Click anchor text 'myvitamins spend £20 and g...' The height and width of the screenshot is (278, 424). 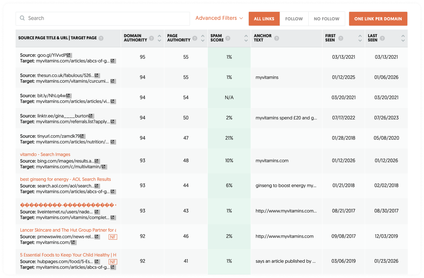click(x=286, y=118)
